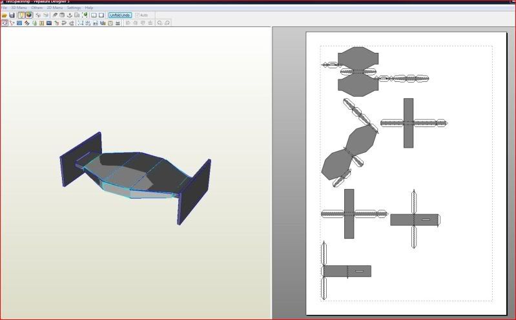
Task: Click the eraser tool icon
Action: coord(55,15)
